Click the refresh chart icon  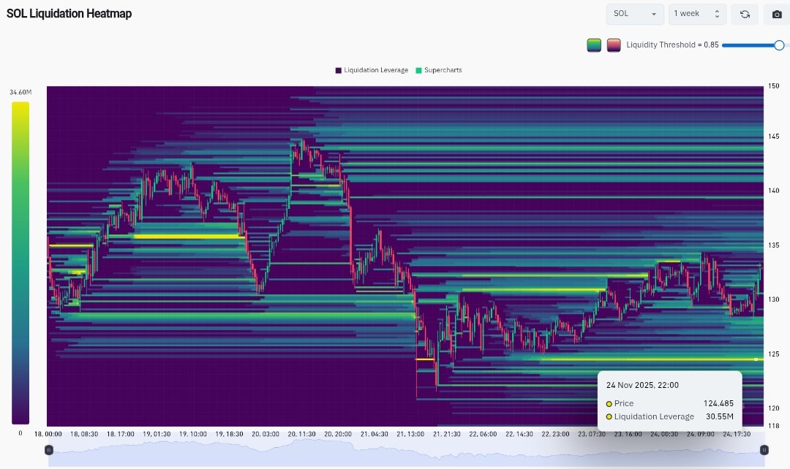745,14
